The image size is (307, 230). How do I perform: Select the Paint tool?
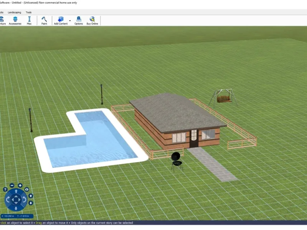click(x=44, y=21)
